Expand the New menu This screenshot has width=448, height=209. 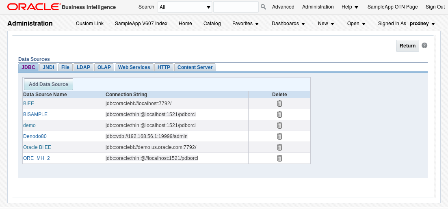(x=326, y=24)
